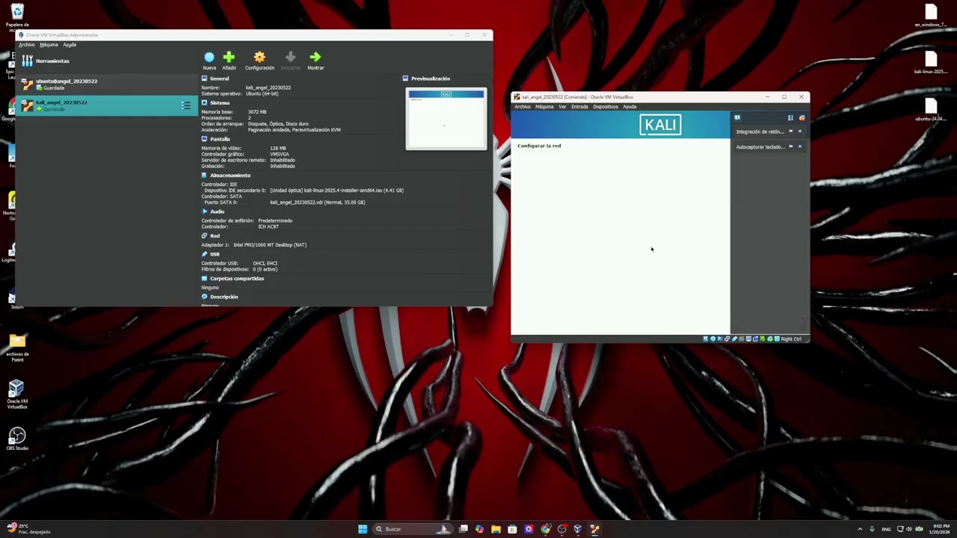Click optical disc indicator in VM status bar
The height and width of the screenshot is (538, 957).
click(713, 339)
